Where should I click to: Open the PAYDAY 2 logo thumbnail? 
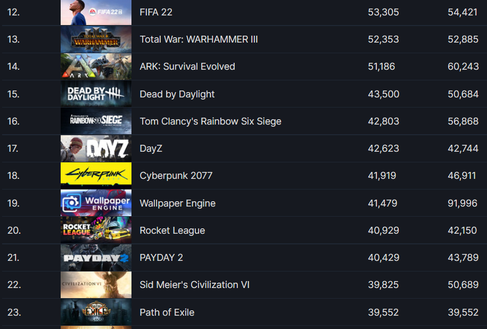pyautogui.click(x=96, y=258)
